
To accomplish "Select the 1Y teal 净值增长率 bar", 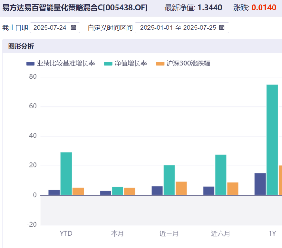I will (x=272, y=140).
